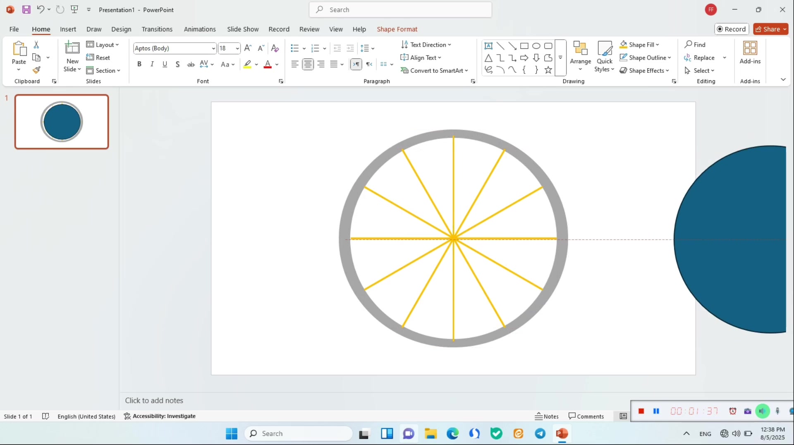Click the Share button
Screen dimensions: 794x445
coord(770,29)
